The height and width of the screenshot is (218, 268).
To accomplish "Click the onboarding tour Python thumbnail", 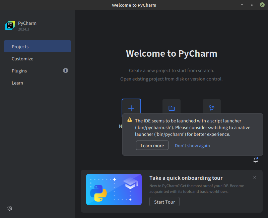I will (x=114, y=189).
